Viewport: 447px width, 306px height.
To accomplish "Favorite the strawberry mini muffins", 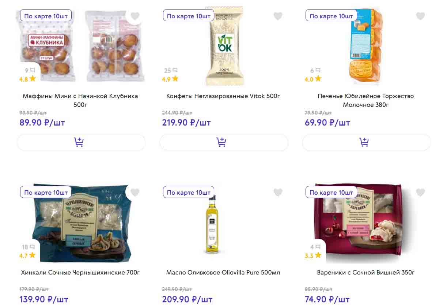I will pos(135,16).
